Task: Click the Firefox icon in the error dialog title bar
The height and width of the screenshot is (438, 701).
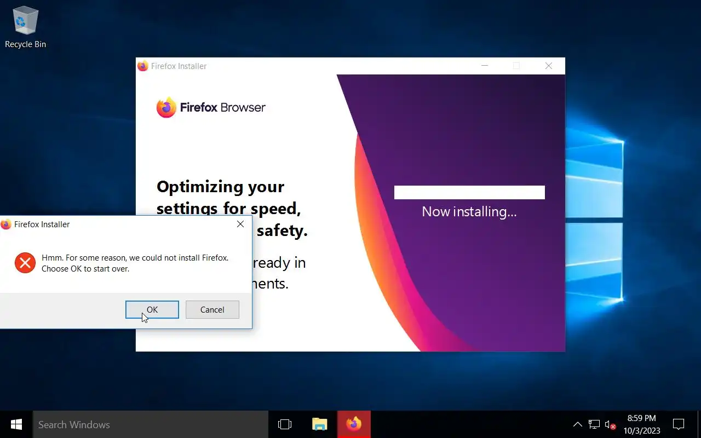Action: tap(6, 224)
